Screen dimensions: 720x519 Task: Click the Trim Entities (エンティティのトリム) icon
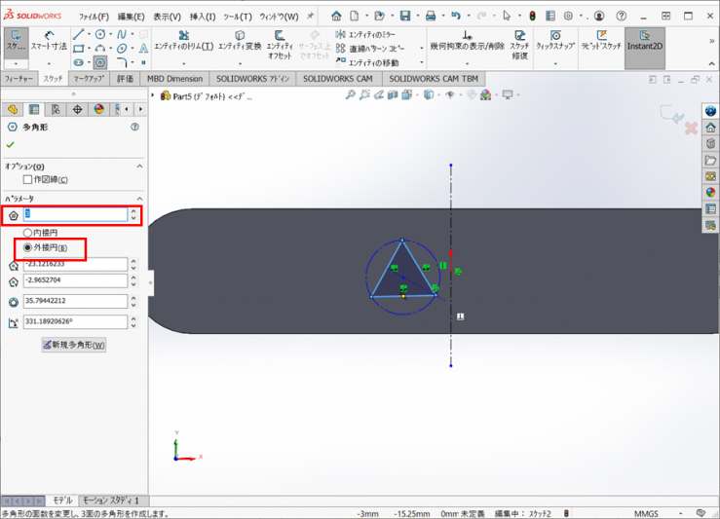click(183, 36)
